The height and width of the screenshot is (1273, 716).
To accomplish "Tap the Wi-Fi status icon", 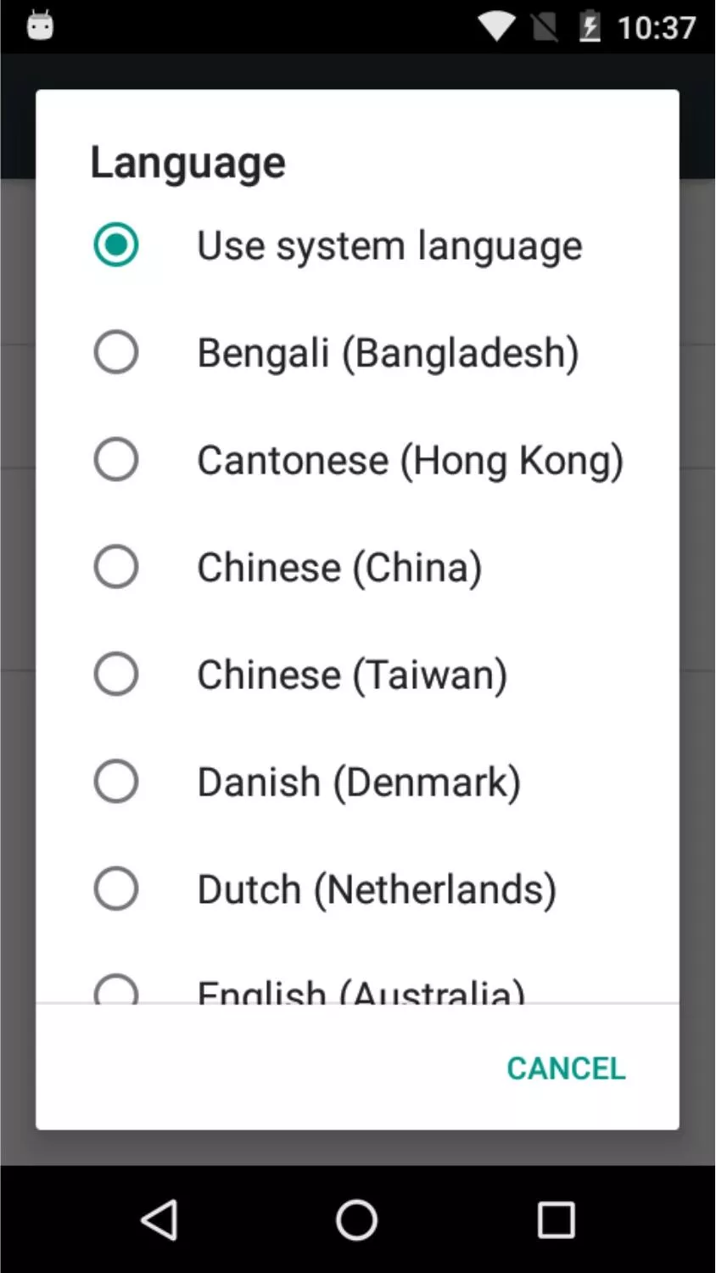I will tap(496, 27).
